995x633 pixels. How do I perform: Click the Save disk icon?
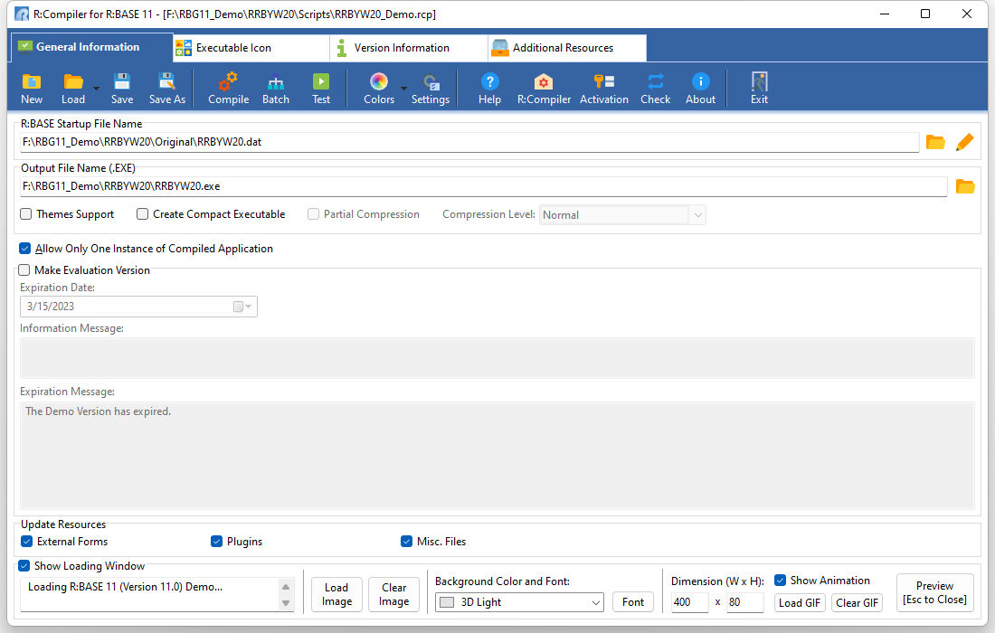(122, 81)
